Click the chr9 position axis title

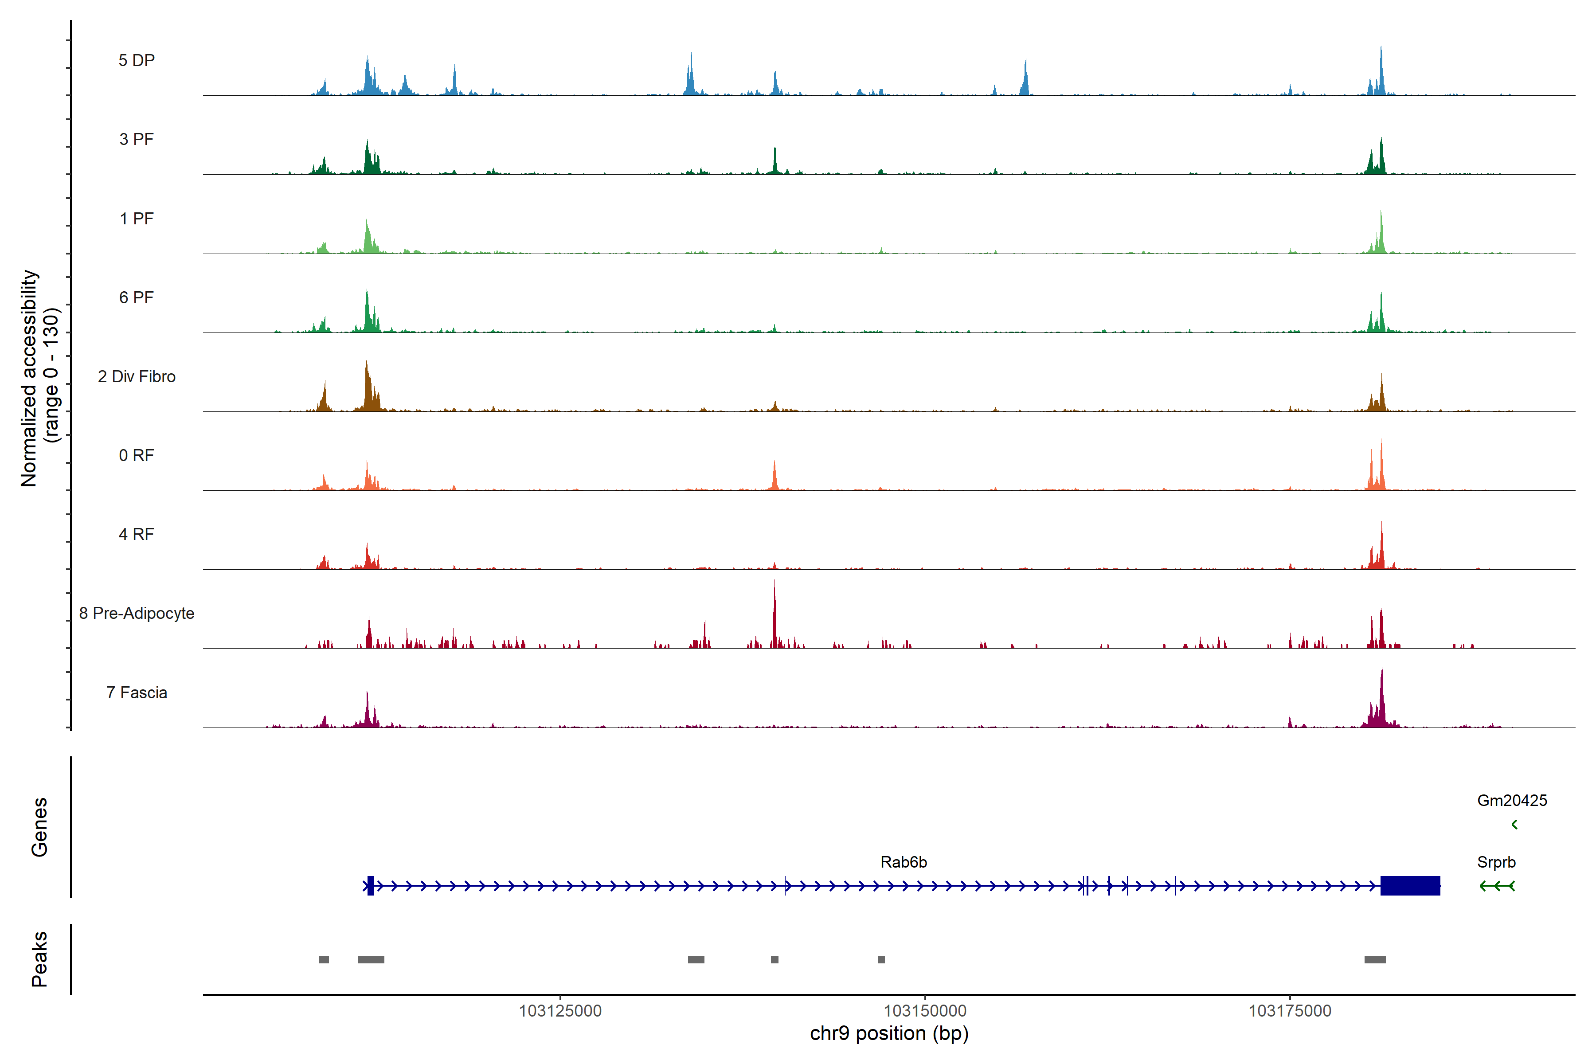pyautogui.click(x=889, y=1033)
